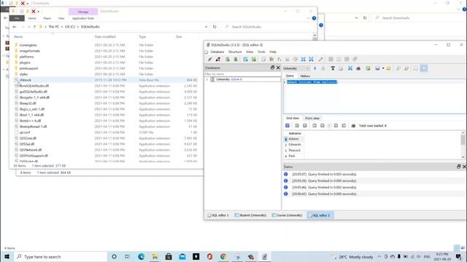Click yellow Load SQL from file folder icon
Viewport: 467px width, 262px height.
click(x=389, y=68)
